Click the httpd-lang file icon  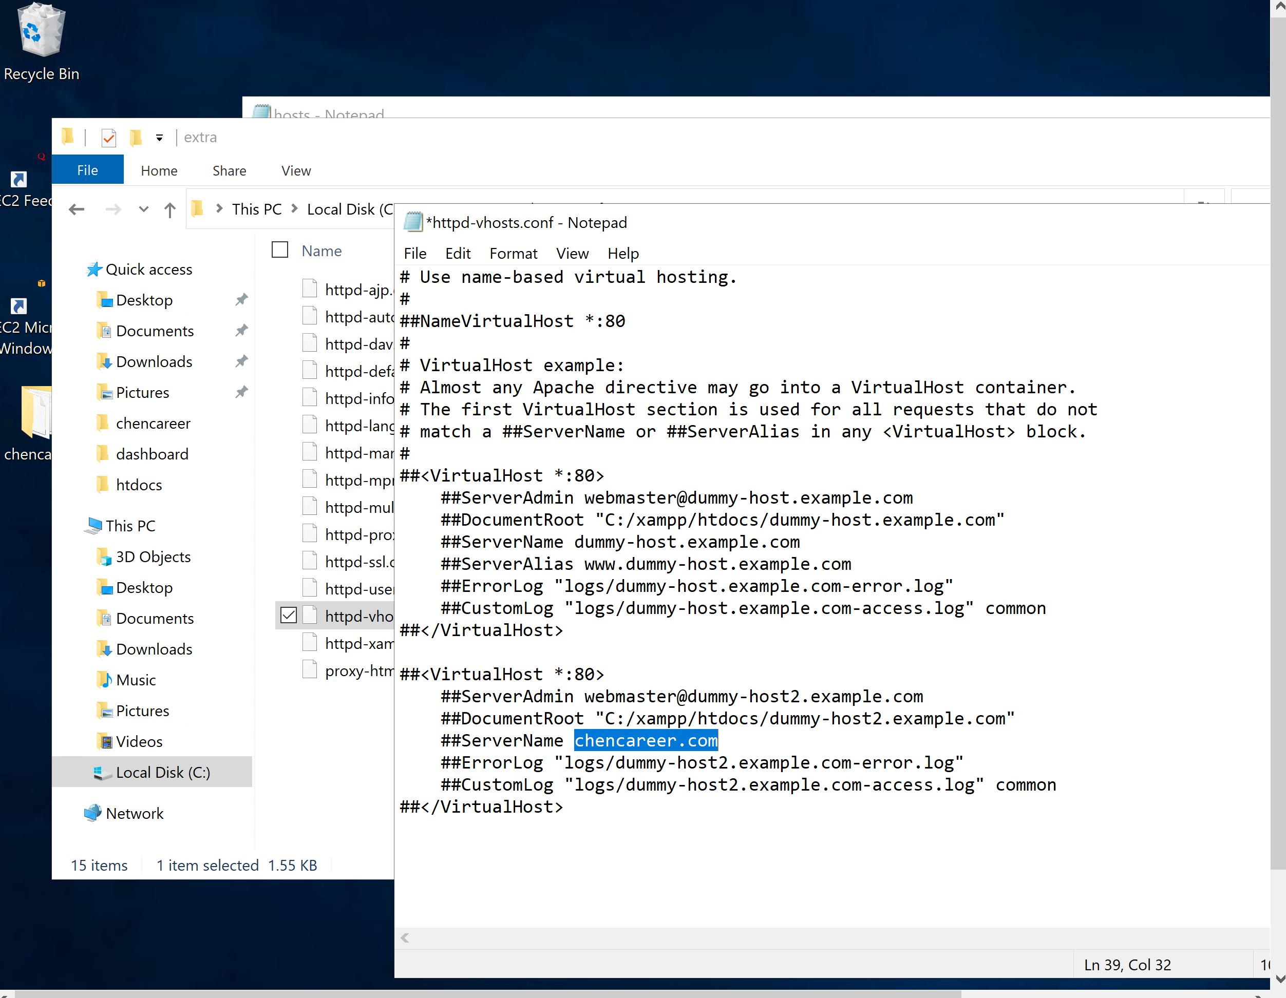310,424
